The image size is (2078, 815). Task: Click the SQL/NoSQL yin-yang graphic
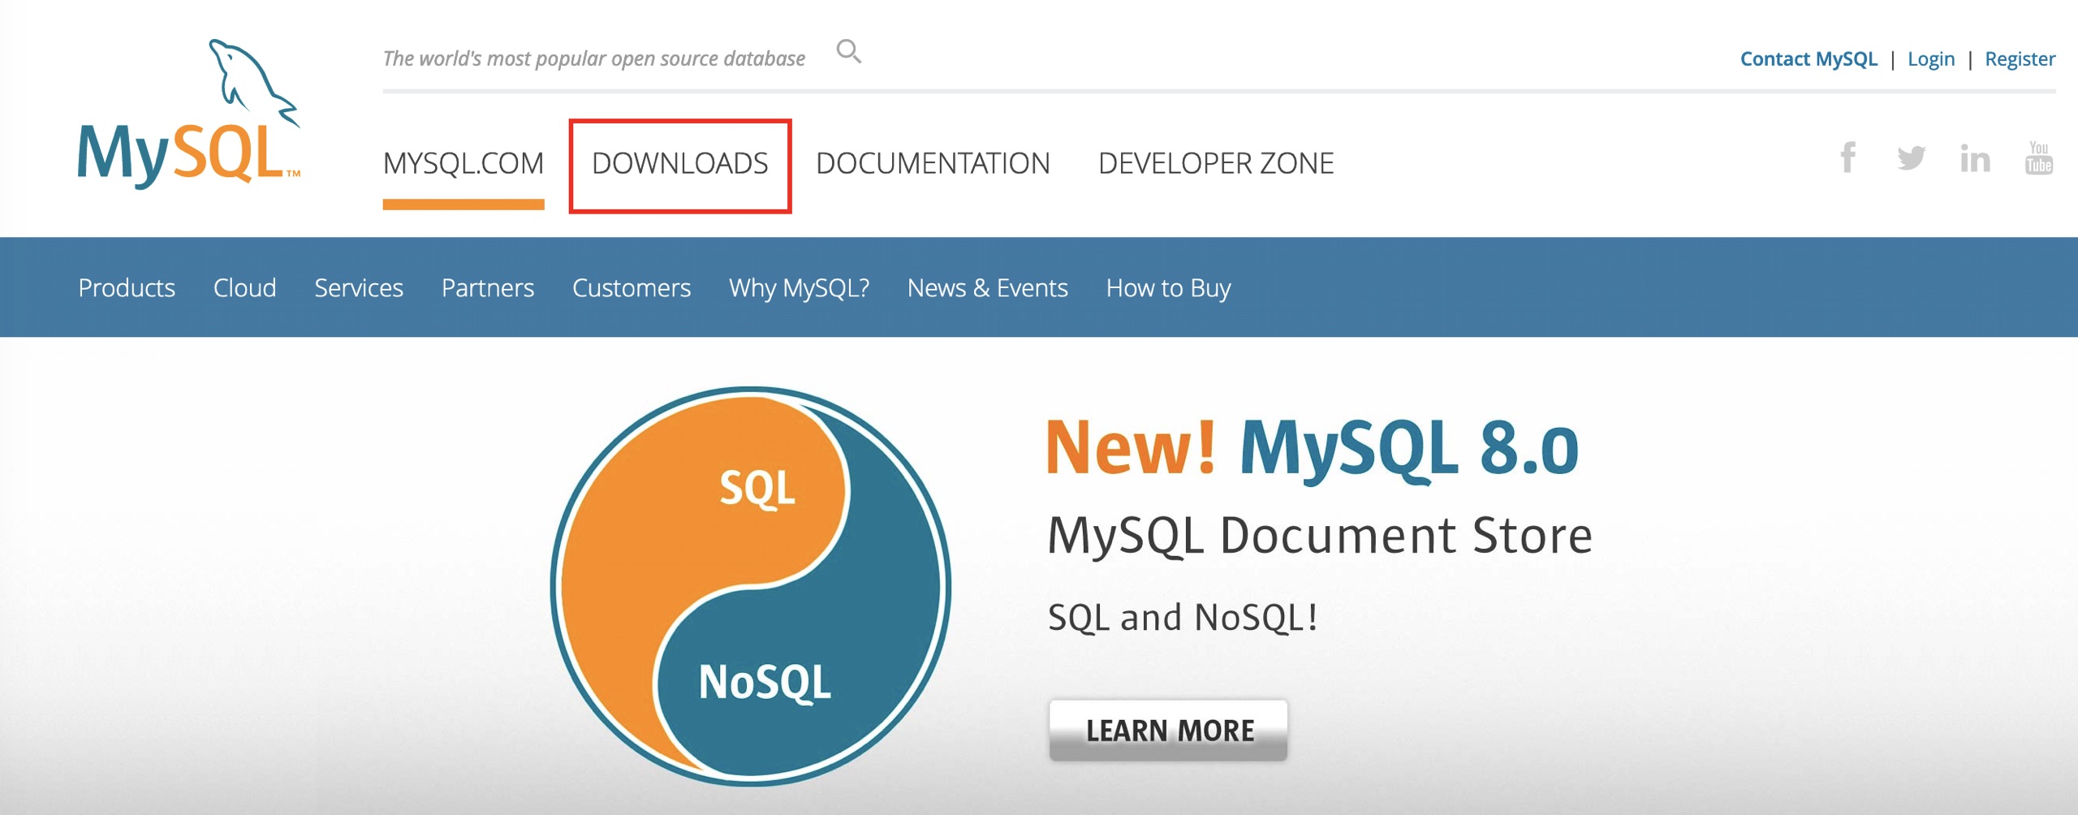[750, 586]
